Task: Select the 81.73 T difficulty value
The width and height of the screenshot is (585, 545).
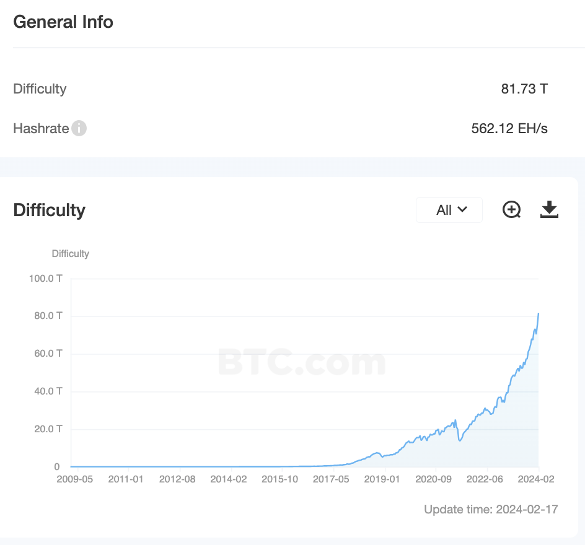Action: (x=524, y=89)
